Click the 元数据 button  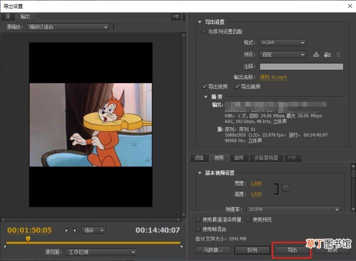[x=213, y=250]
